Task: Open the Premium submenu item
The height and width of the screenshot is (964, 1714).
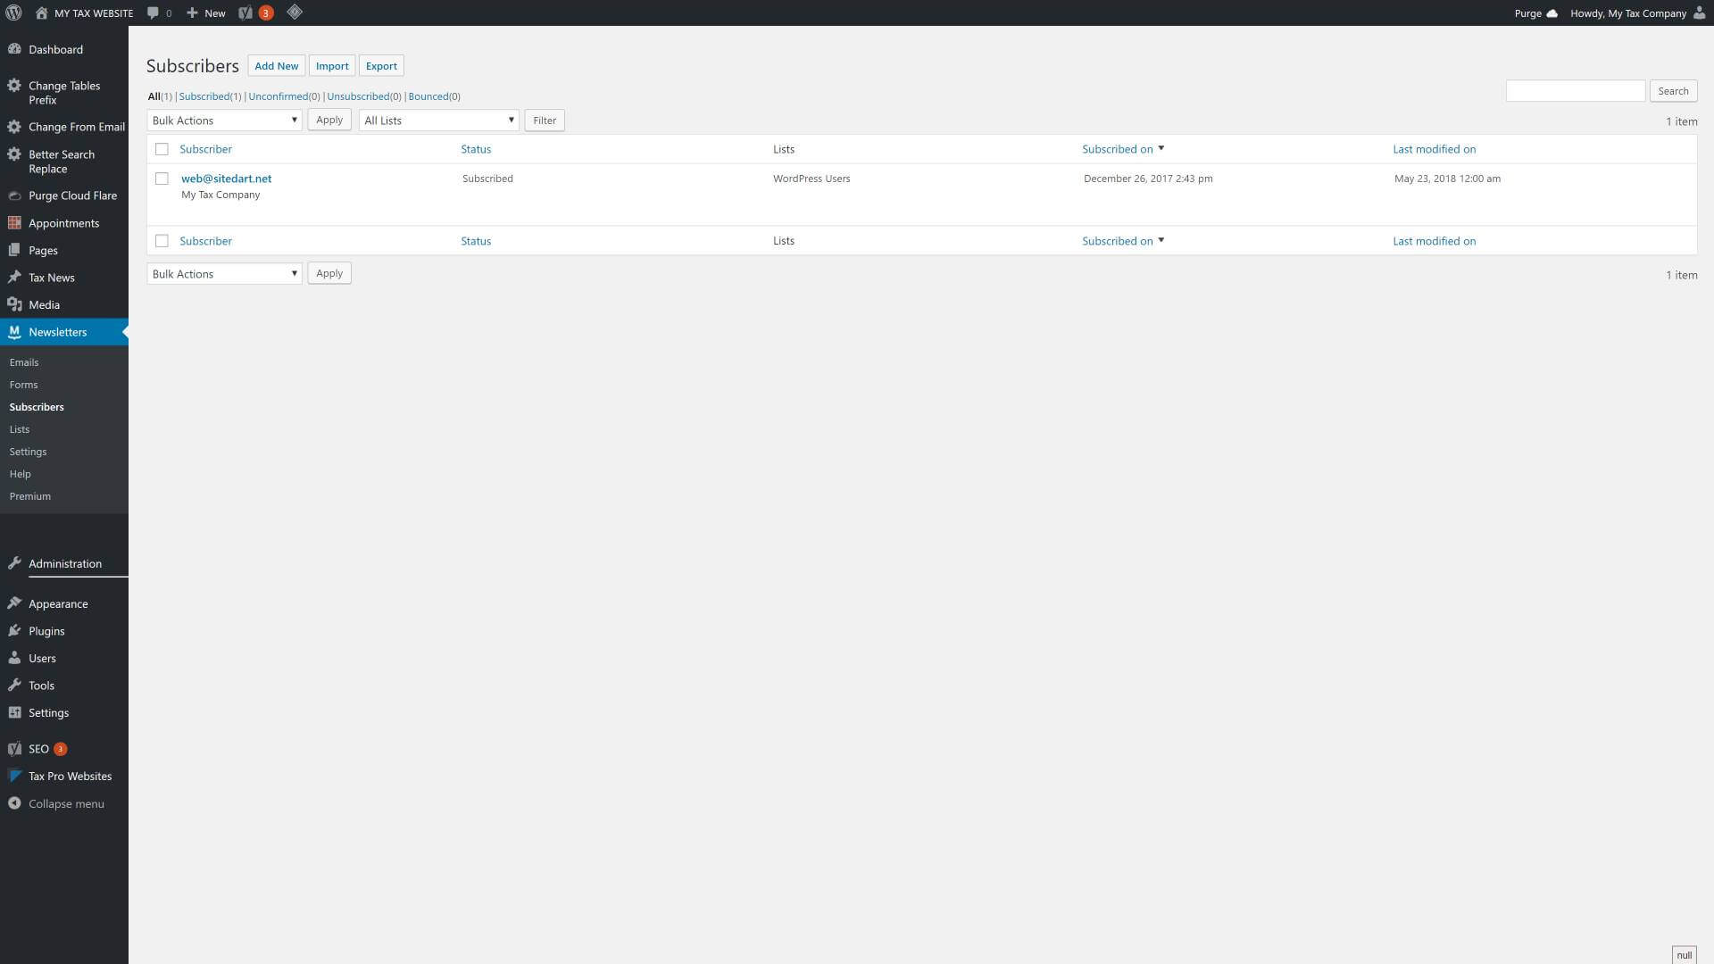Action: pyautogui.click(x=29, y=496)
